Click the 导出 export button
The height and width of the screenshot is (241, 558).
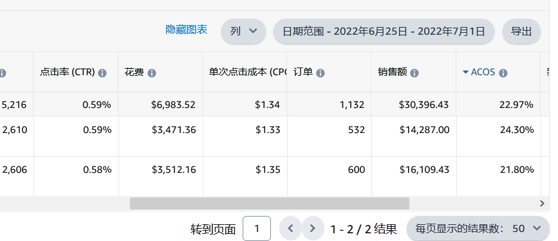click(521, 31)
